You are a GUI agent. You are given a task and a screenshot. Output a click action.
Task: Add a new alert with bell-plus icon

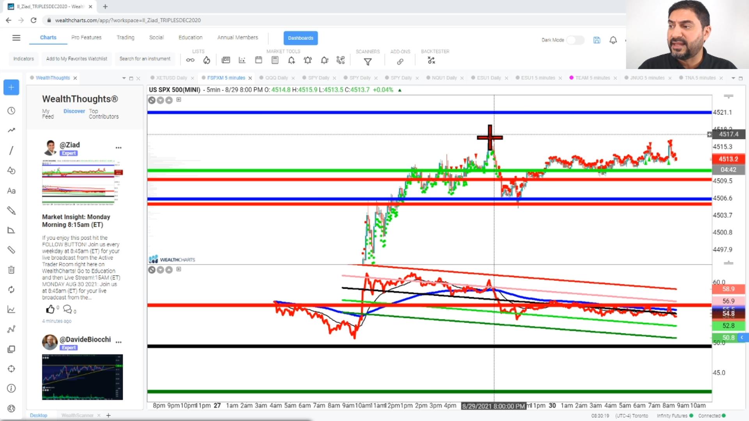tap(291, 60)
